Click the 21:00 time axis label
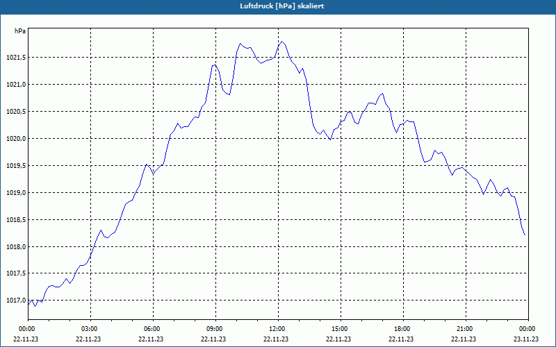 pos(466,329)
